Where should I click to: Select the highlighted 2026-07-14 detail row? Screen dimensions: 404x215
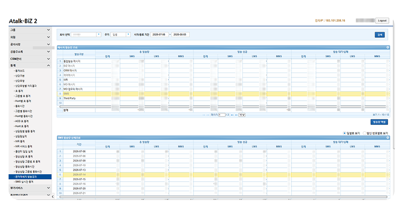click(x=223, y=174)
